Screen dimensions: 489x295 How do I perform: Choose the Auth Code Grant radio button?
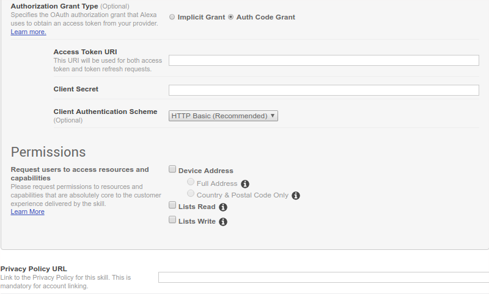[231, 17]
